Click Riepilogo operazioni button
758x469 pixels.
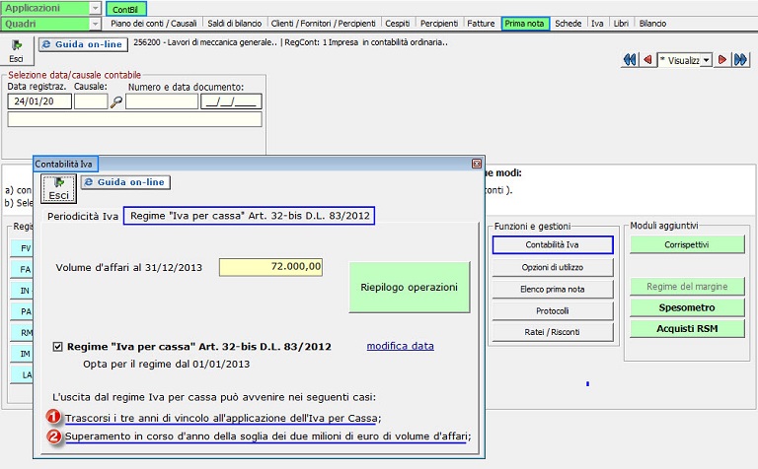(409, 288)
